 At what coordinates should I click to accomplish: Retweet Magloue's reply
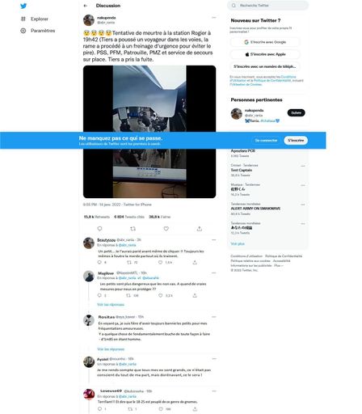pos(128,295)
